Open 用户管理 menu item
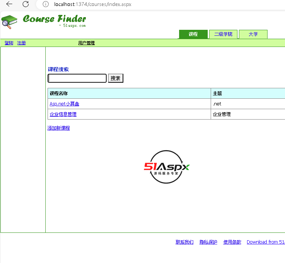 (87, 43)
